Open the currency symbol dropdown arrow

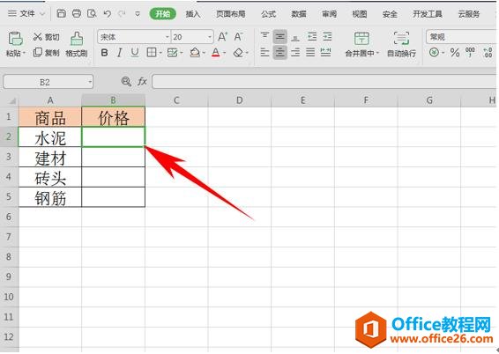click(443, 53)
